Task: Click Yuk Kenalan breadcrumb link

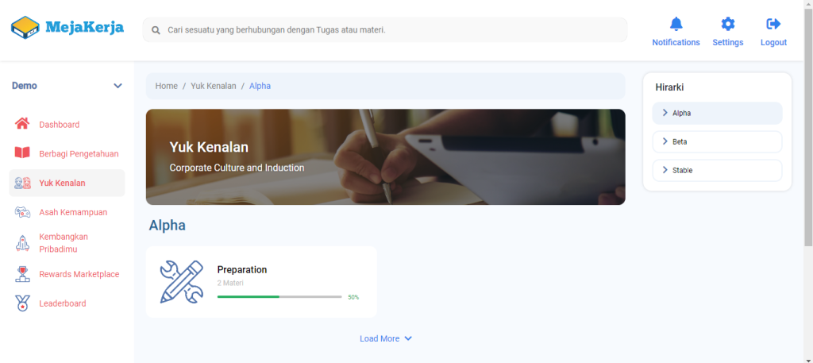Action: 213,86
